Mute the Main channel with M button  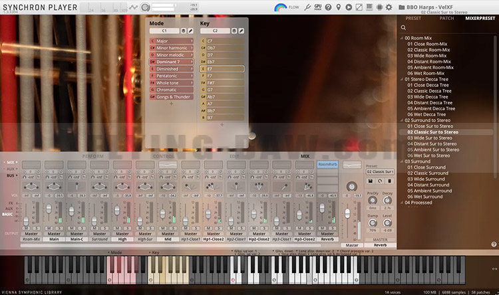49,229
